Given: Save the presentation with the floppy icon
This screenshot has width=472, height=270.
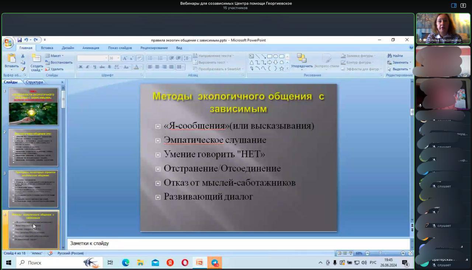Looking at the screenshot, I should 19,40.
